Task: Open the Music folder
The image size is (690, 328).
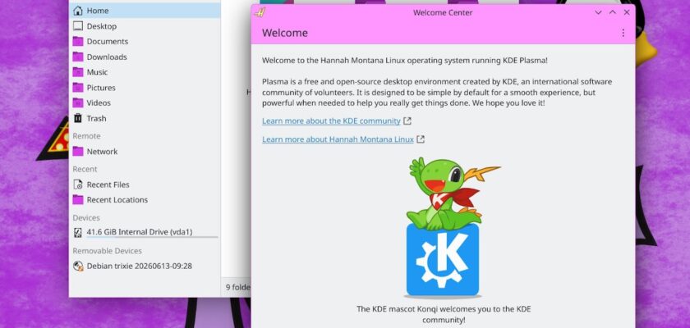Action: tap(145, 72)
